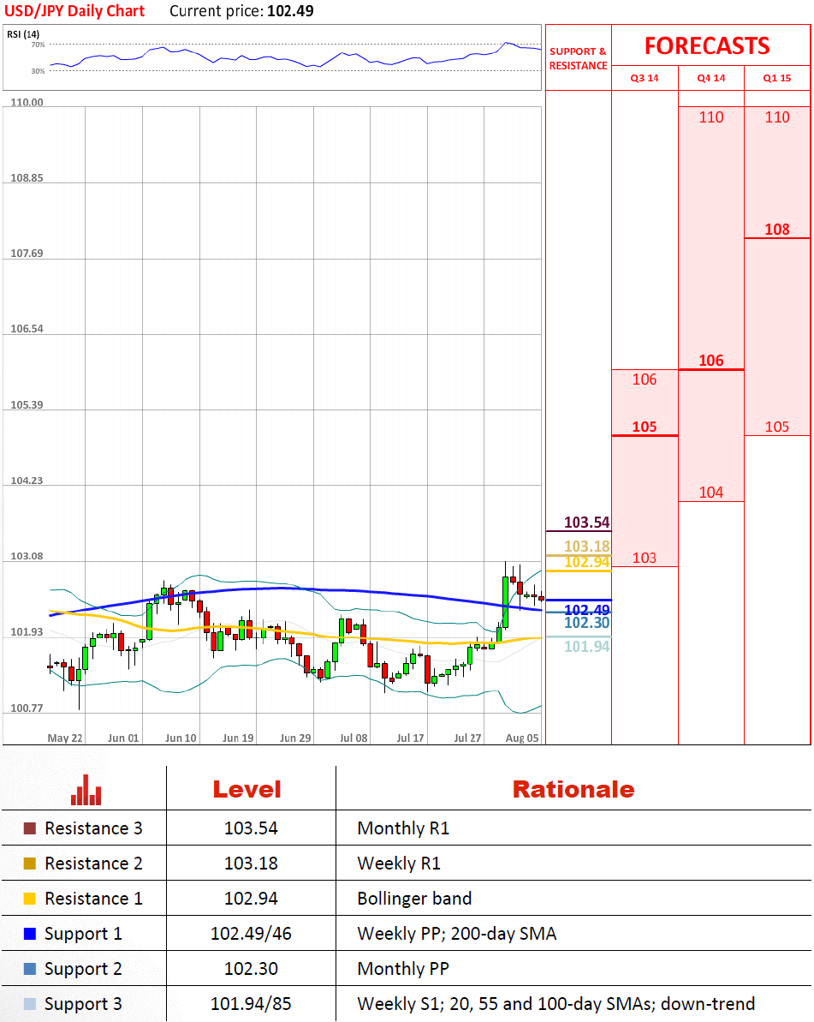Screen dimensions: 814x1022
Task: Click the Resistance 3 row label
Action: [x=94, y=828]
